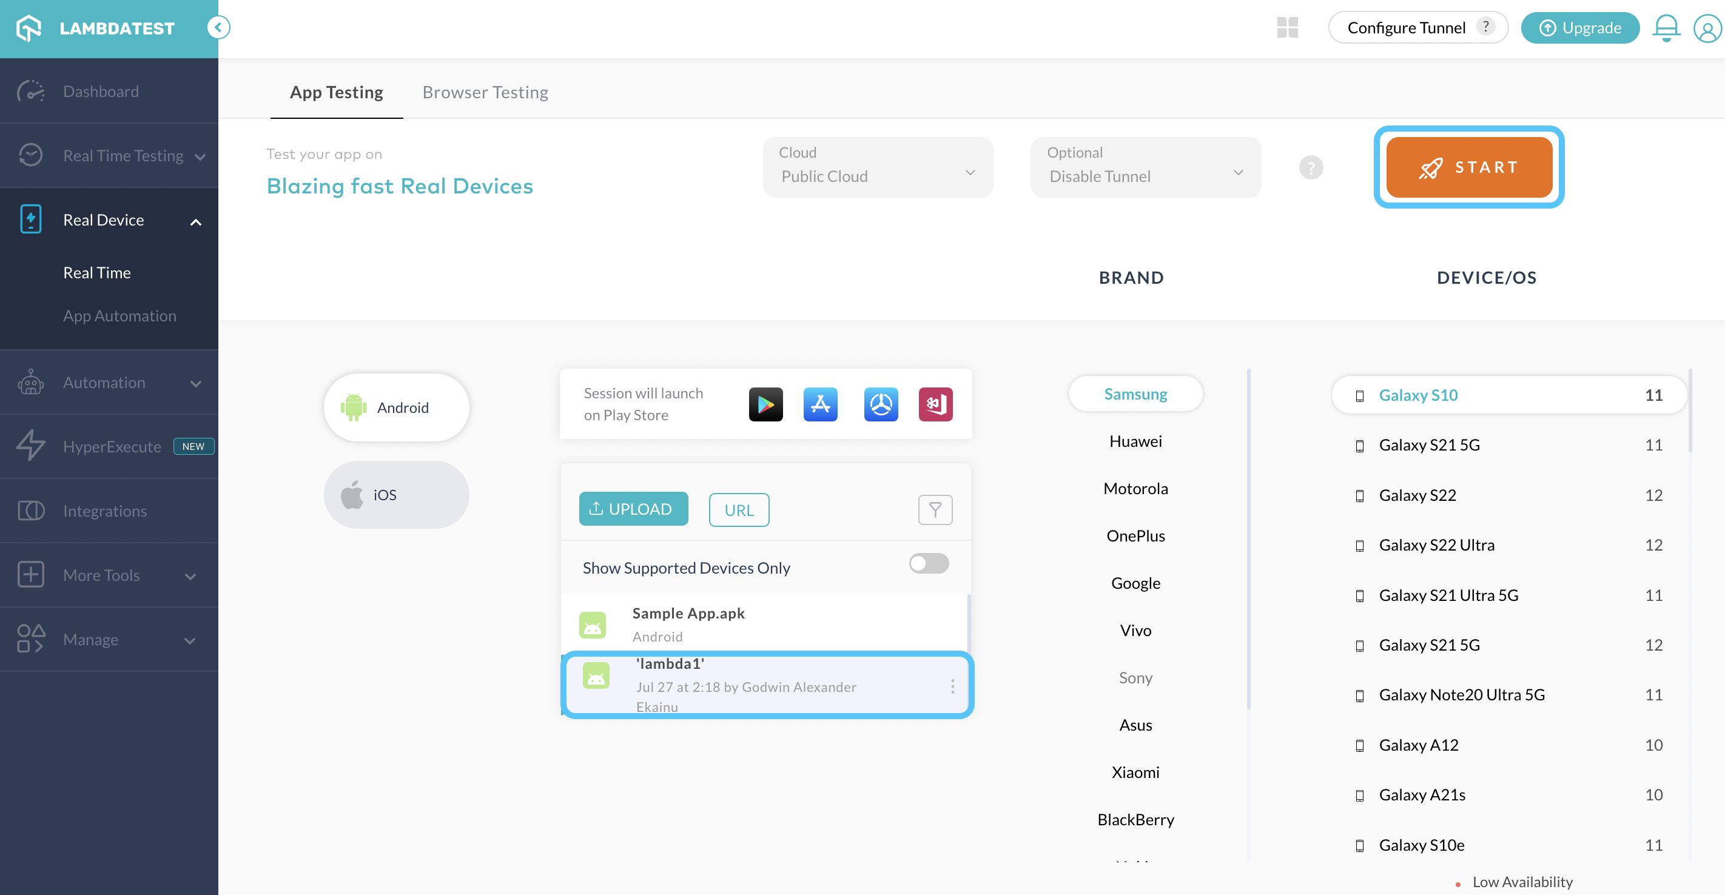Open the user profile icon

tap(1707, 28)
